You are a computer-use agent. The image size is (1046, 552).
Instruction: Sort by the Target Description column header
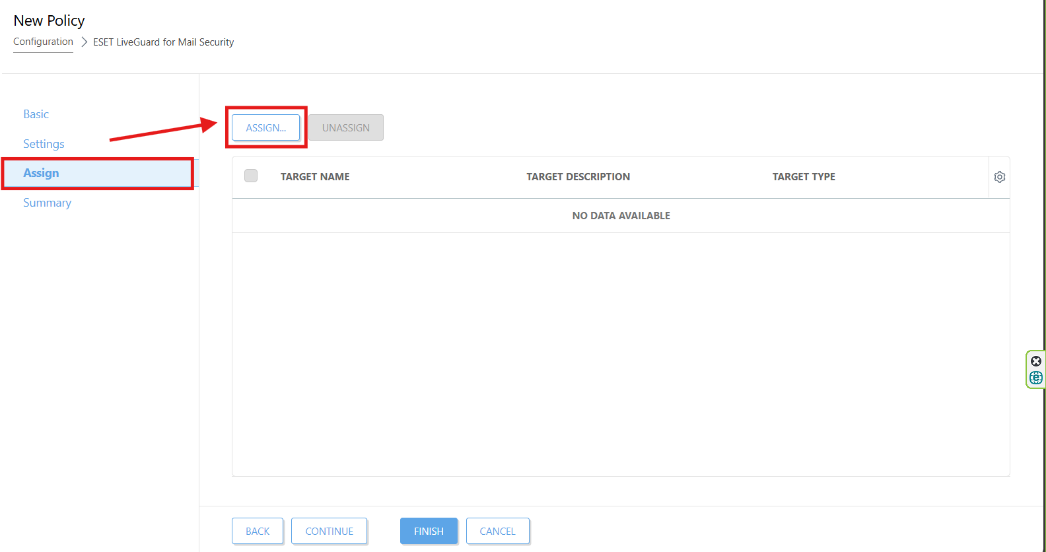pos(578,177)
